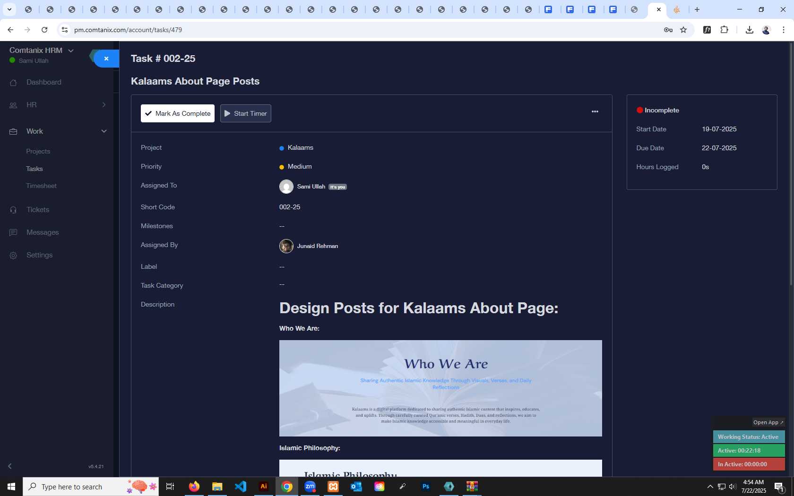This screenshot has width=794, height=496.
Task: Open the Comtanix HRM account dropdown
Action: (x=42, y=51)
